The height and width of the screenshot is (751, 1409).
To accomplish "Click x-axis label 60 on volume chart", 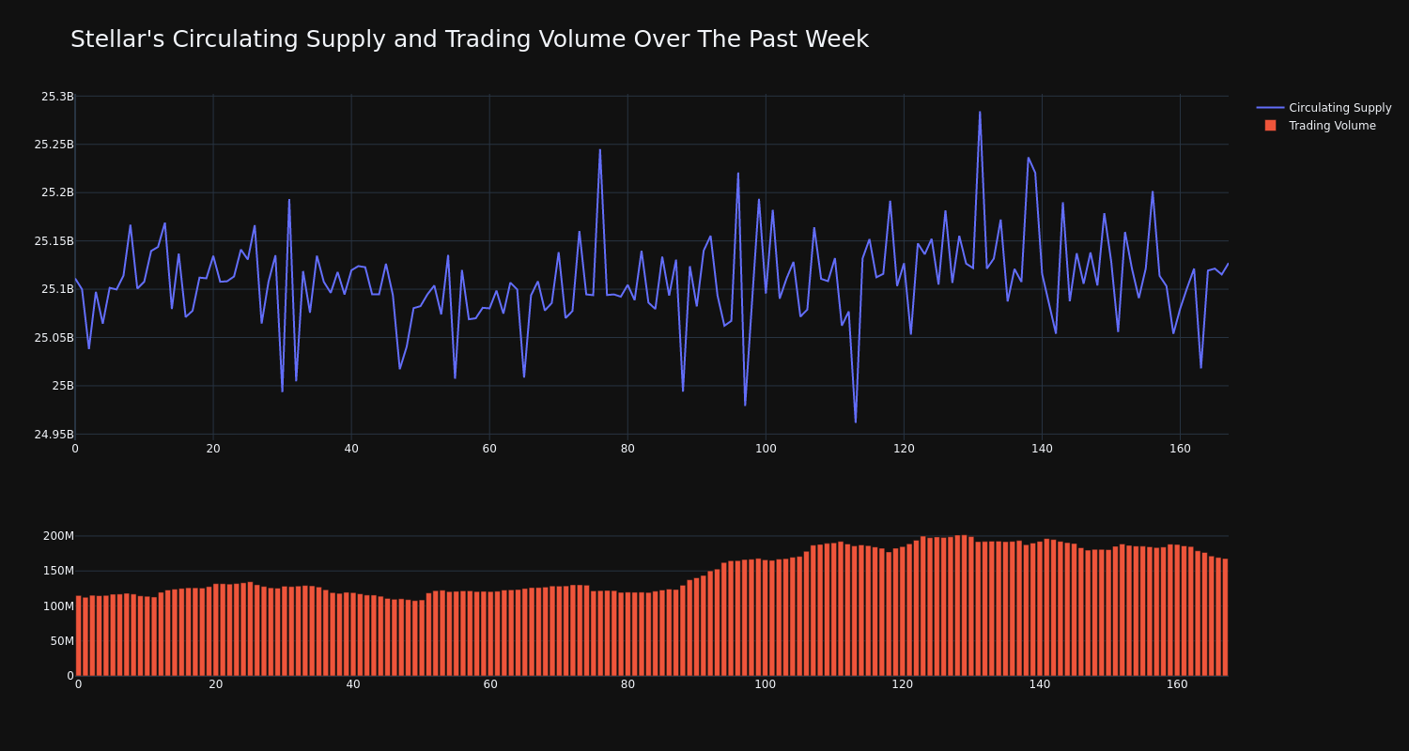I will pos(490,684).
